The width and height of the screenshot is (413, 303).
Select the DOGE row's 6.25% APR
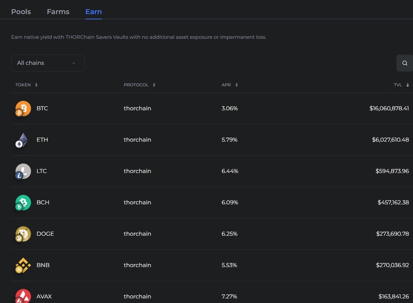229,234
